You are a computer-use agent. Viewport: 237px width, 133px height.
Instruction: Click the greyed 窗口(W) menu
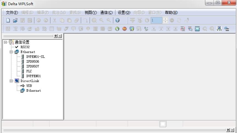(x=155, y=13)
